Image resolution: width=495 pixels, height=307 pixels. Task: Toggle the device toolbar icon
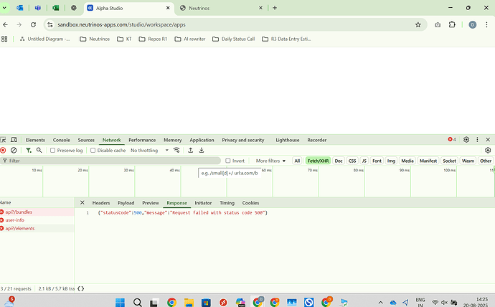point(14,139)
